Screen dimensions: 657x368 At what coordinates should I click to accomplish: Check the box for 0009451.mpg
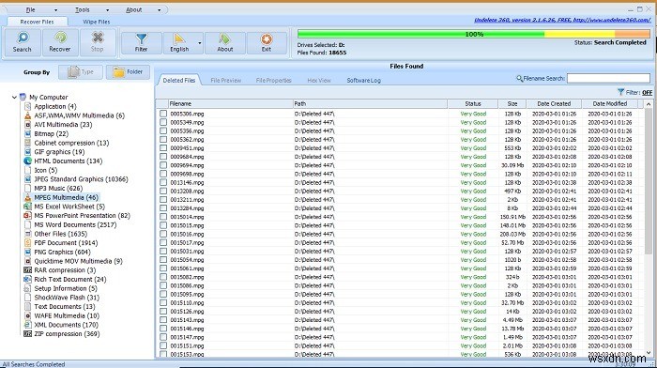click(163, 148)
